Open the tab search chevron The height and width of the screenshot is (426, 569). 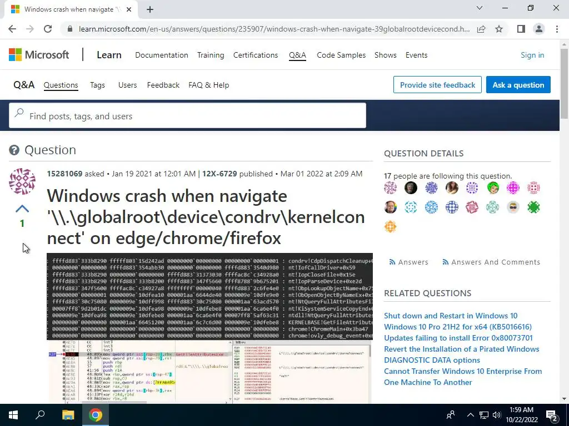coord(480,8)
